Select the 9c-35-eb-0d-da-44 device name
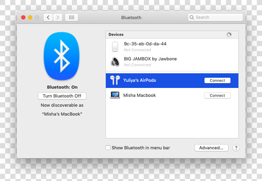The image size is (262, 181). pyautogui.click(x=145, y=44)
